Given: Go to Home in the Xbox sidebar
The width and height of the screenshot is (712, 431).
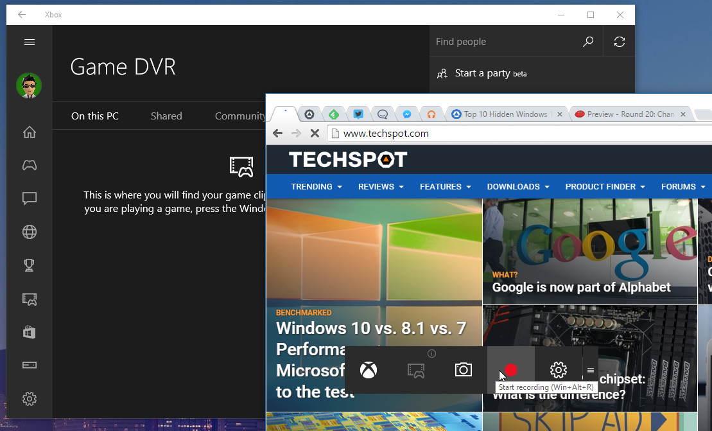Looking at the screenshot, I should coord(30,132).
